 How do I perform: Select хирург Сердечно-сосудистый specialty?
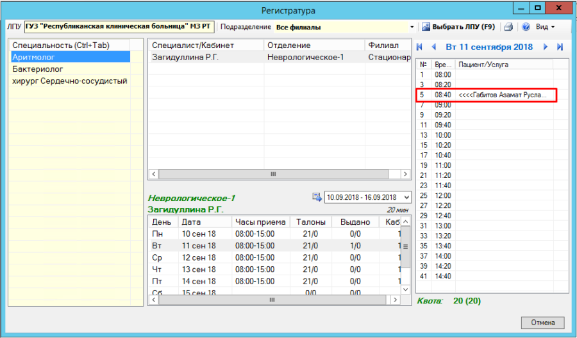point(71,81)
